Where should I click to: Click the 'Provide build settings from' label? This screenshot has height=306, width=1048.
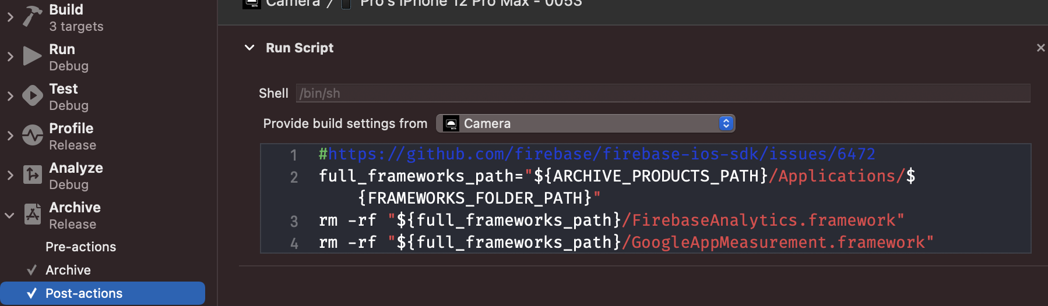click(x=345, y=123)
